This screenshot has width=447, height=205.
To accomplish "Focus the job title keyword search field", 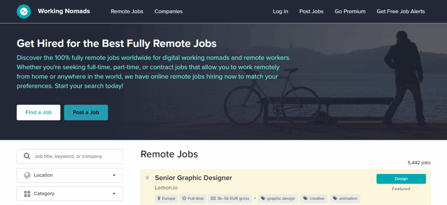I will 74,156.
